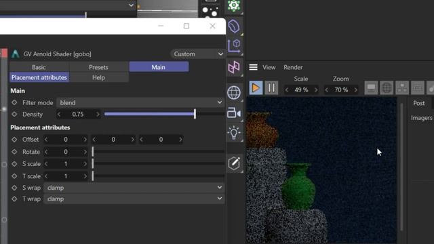Toggle keyframe diamond for T wrap
Image resolution: width=434 pixels, height=244 pixels.
point(14,199)
